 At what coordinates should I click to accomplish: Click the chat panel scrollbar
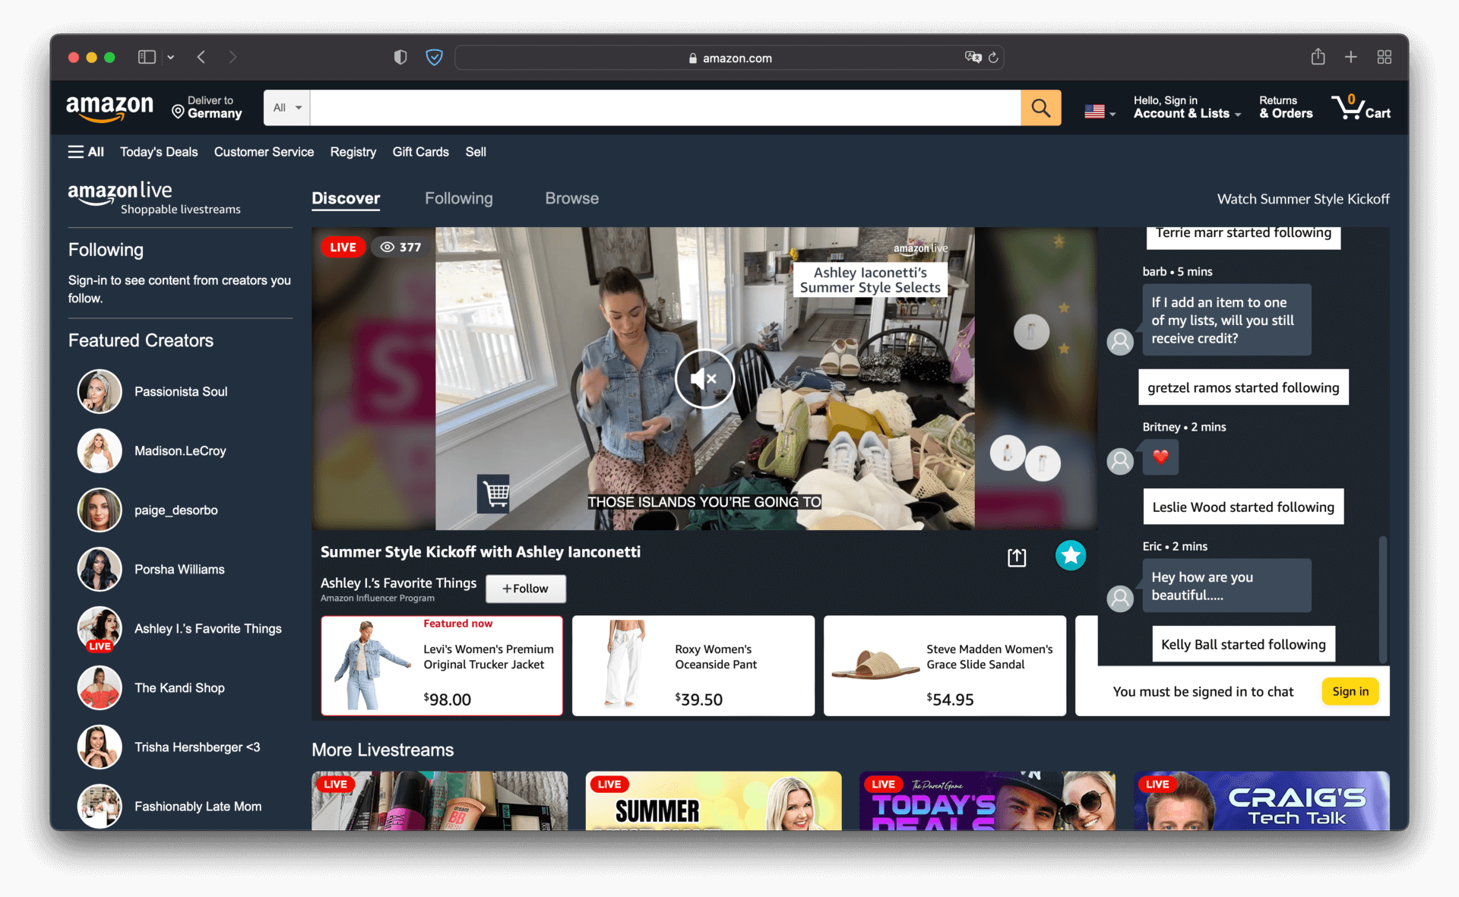point(1383,599)
